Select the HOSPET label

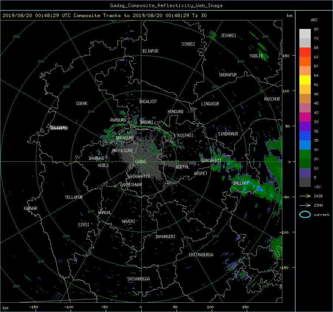click(x=201, y=174)
